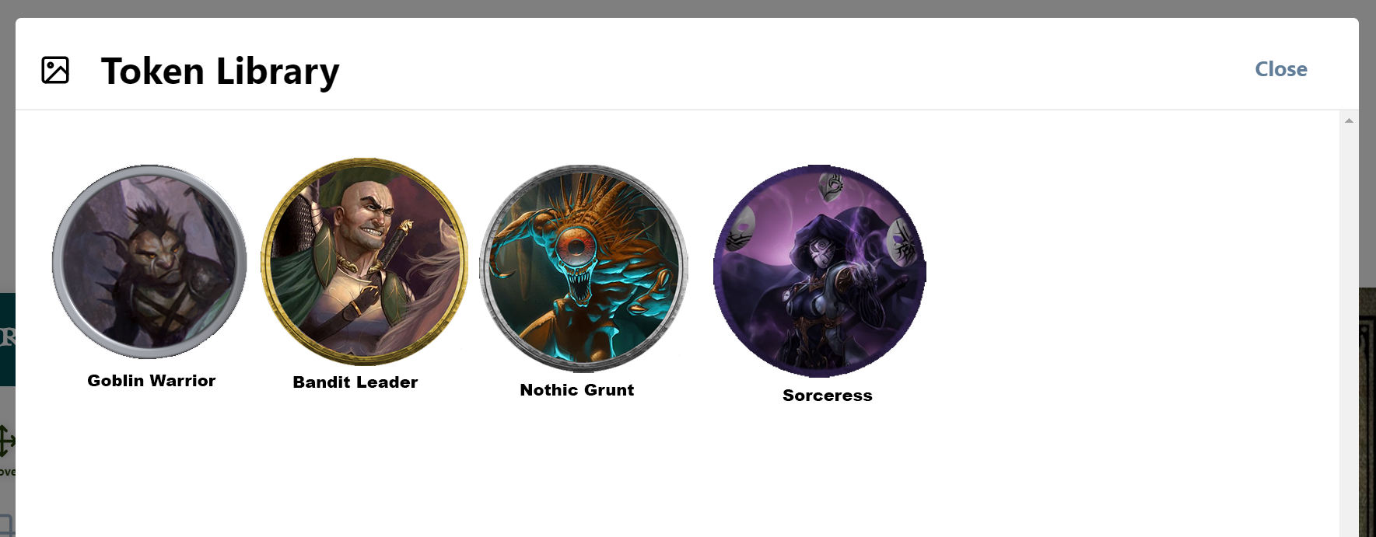Click the Nothic Grunt name label
Viewport: 1376px width, 537px height.
tap(577, 390)
